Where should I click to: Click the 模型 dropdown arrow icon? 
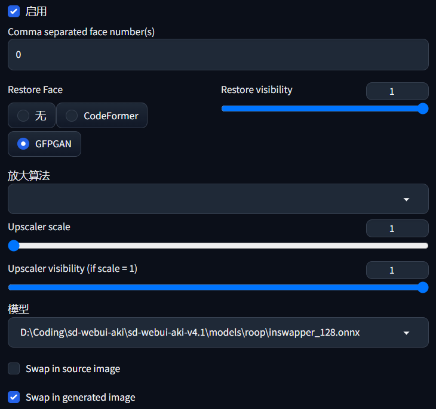point(406,333)
